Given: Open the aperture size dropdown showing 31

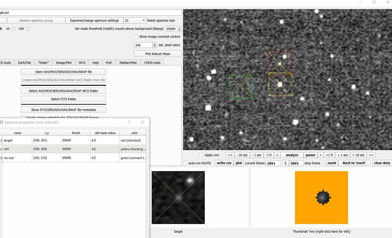Looking at the screenshot, I should [135, 20].
